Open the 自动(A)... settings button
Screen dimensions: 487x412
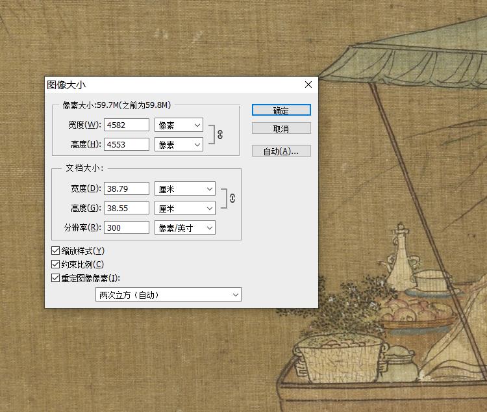(281, 151)
